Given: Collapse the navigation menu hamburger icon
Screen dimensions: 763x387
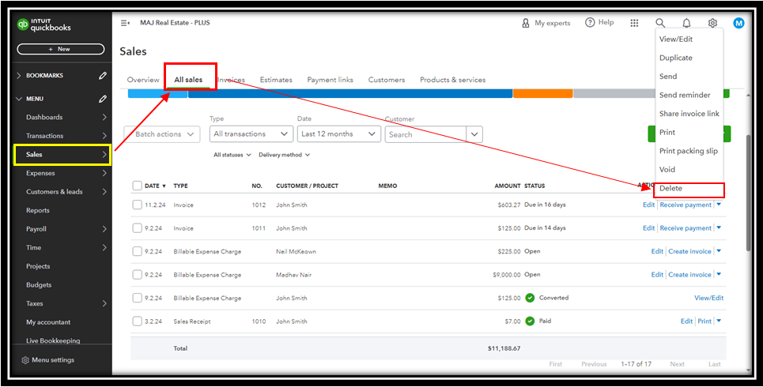Looking at the screenshot, I should [125, 23].
